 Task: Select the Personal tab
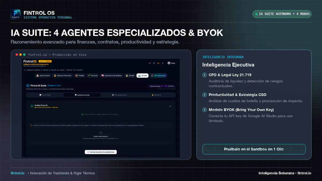tap(92, 76)
